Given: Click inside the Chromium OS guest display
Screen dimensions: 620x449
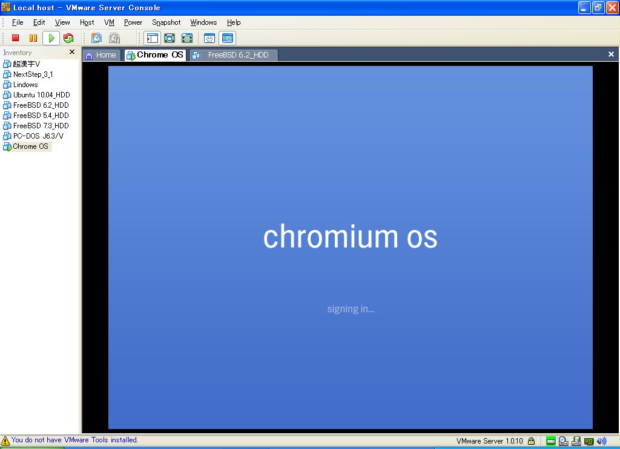Looking at the screenshot, I should coord(351,247).
